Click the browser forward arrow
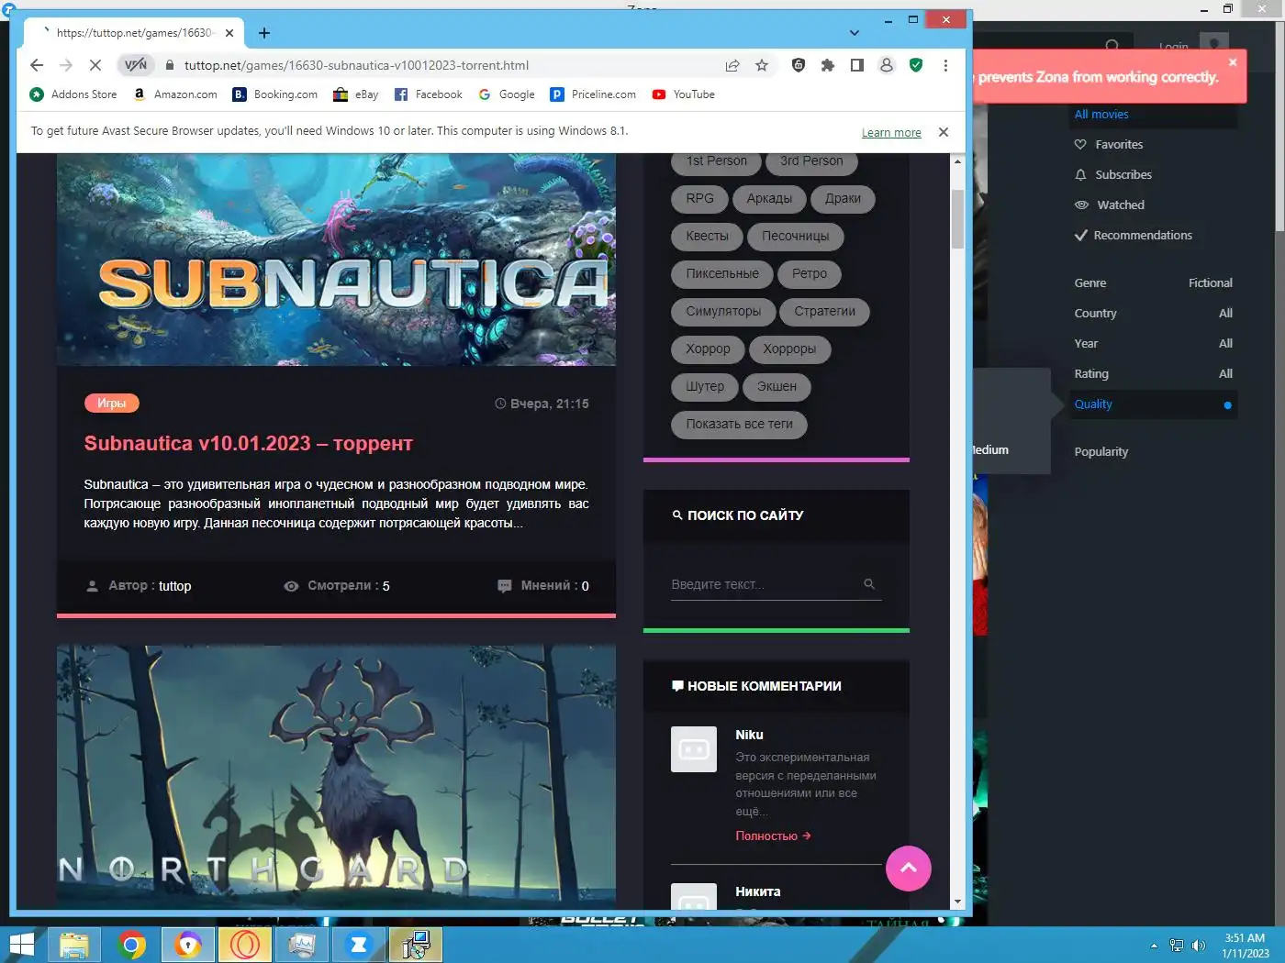This screenshot has width=1285, height=963. [66, 65]
